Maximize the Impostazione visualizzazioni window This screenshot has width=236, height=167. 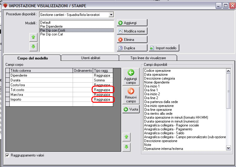[x=225, y=6]
